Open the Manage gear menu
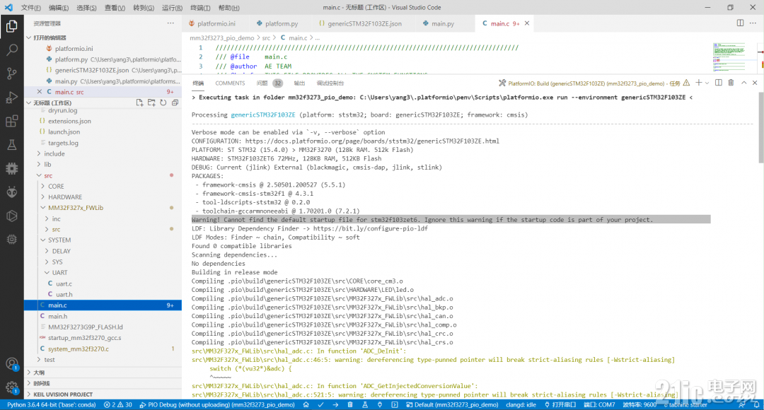 [x=12, y=387]
